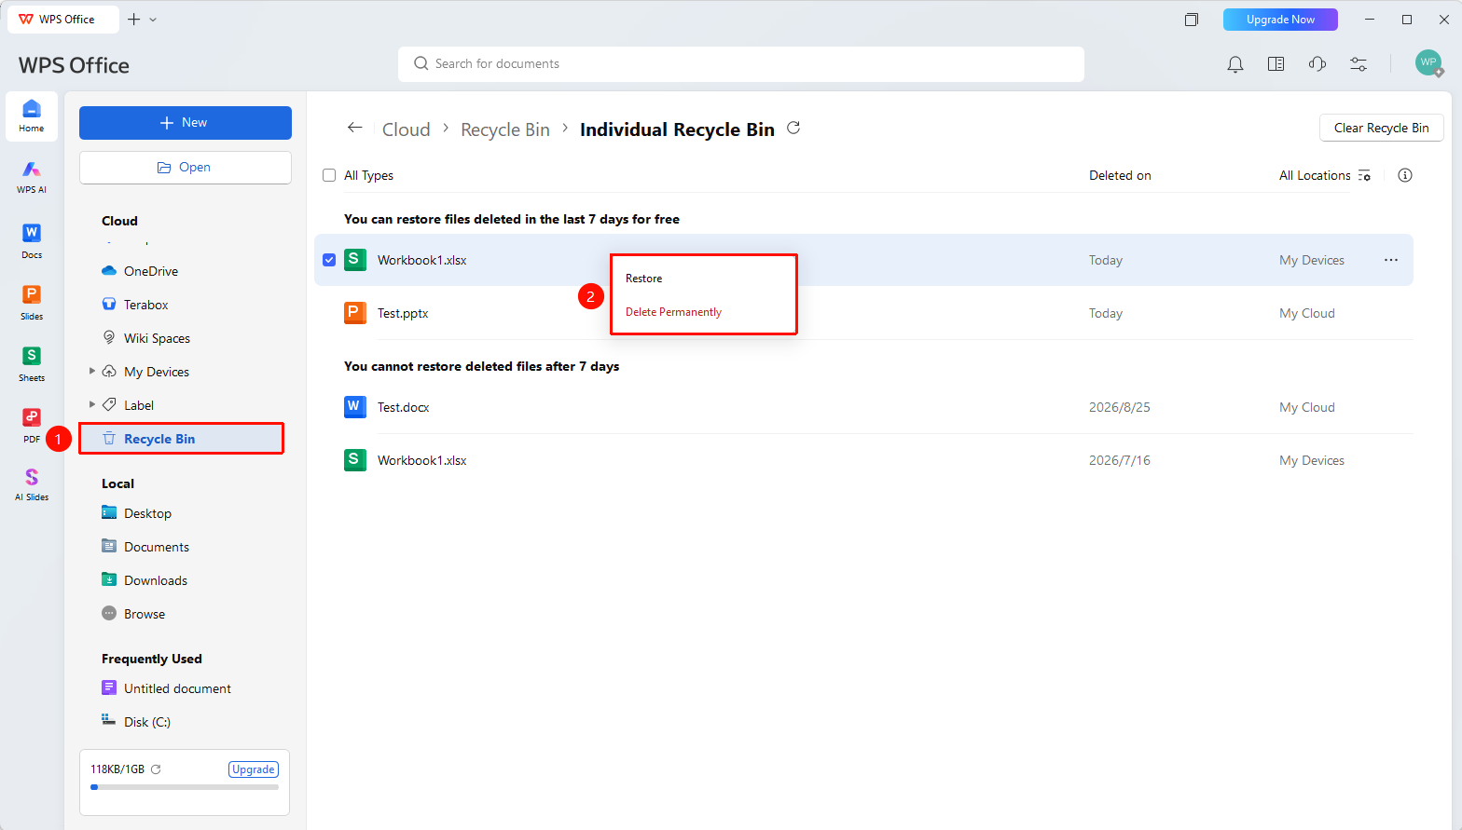Select the Test.docx file row
1462x830 pixels.
click(863, 407)
